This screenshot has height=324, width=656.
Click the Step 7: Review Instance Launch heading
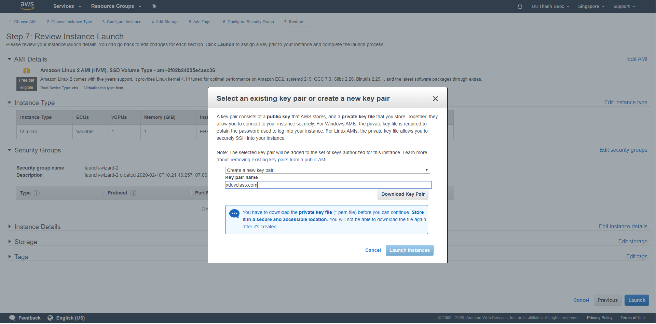(65, 37)
